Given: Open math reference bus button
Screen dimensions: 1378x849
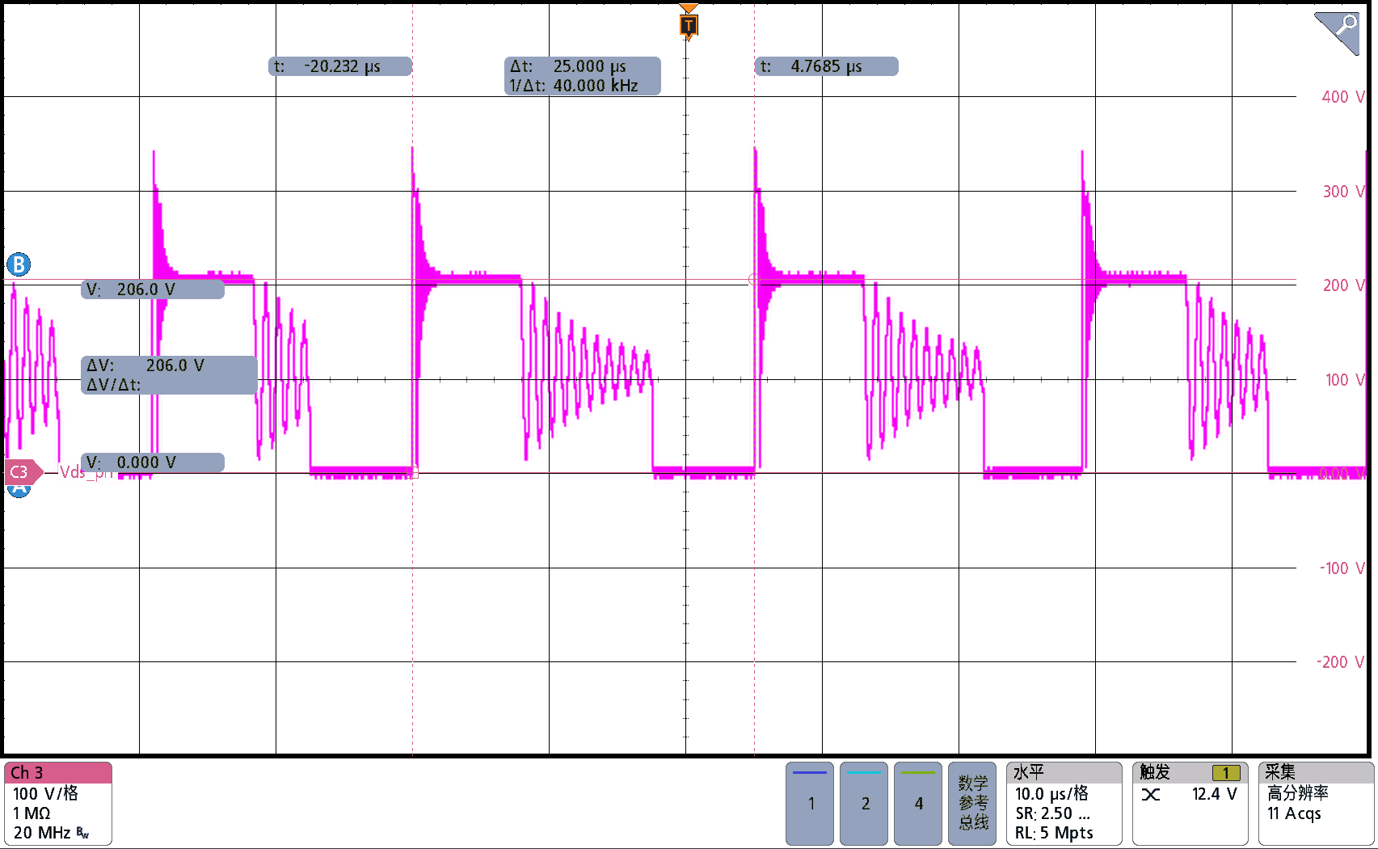Looking at the screenshot, I should (x=972, y=803).
